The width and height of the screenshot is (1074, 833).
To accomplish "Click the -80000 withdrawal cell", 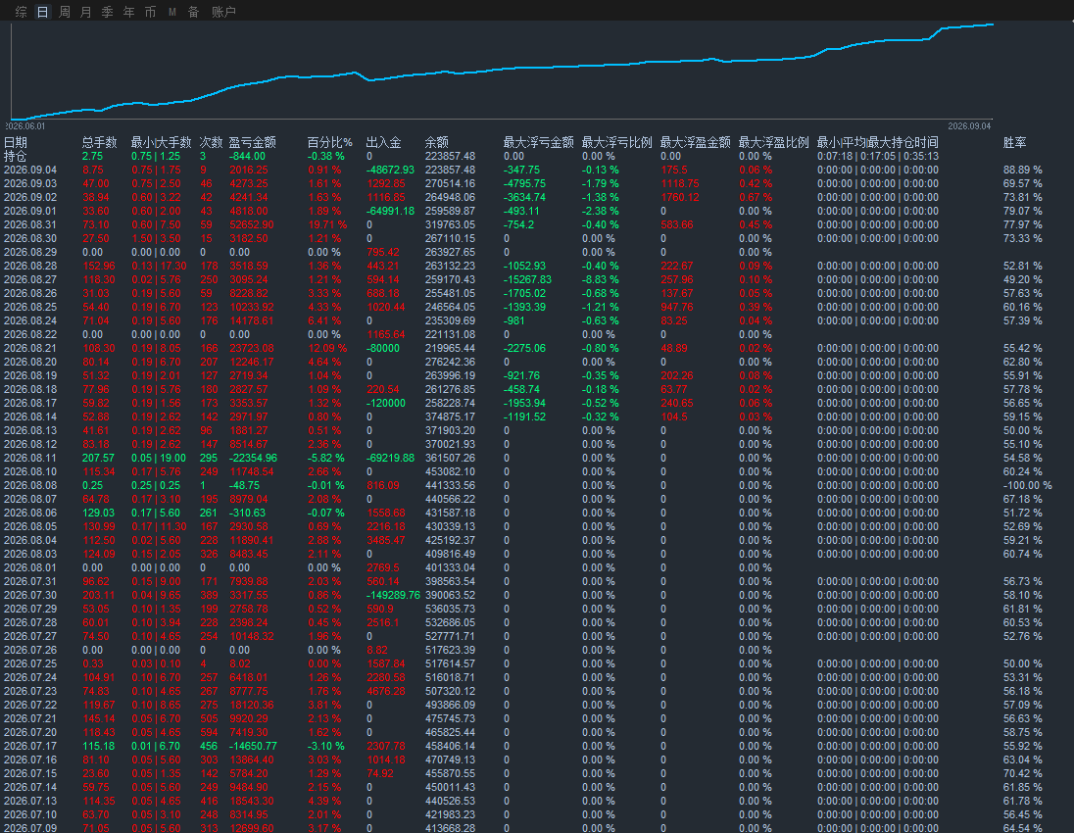I will pyautogui.click(x=383, y=348).
